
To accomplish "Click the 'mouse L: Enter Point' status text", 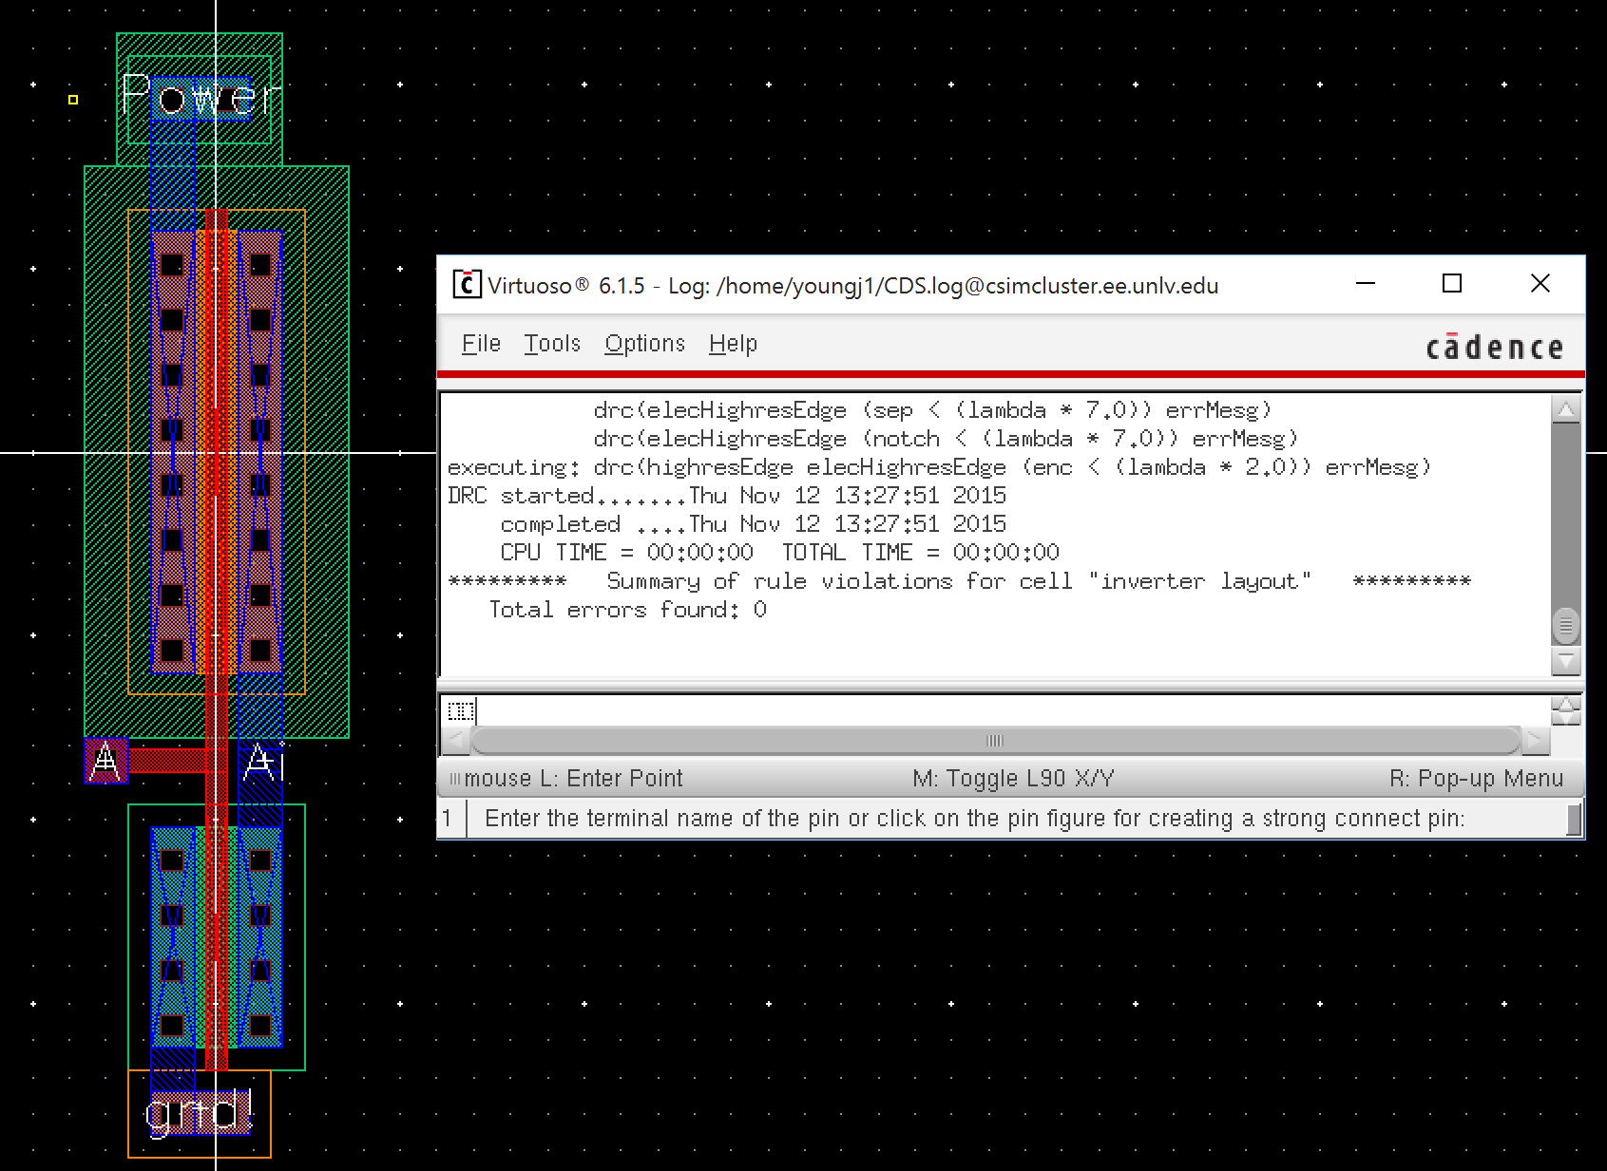I will tap(573, 779).
